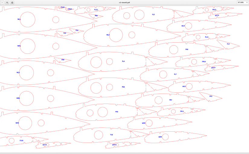Viewport: 249px width, 154px height.
Task: Open the 87.68% zoom level dropdown
Action: pos(242,2)
